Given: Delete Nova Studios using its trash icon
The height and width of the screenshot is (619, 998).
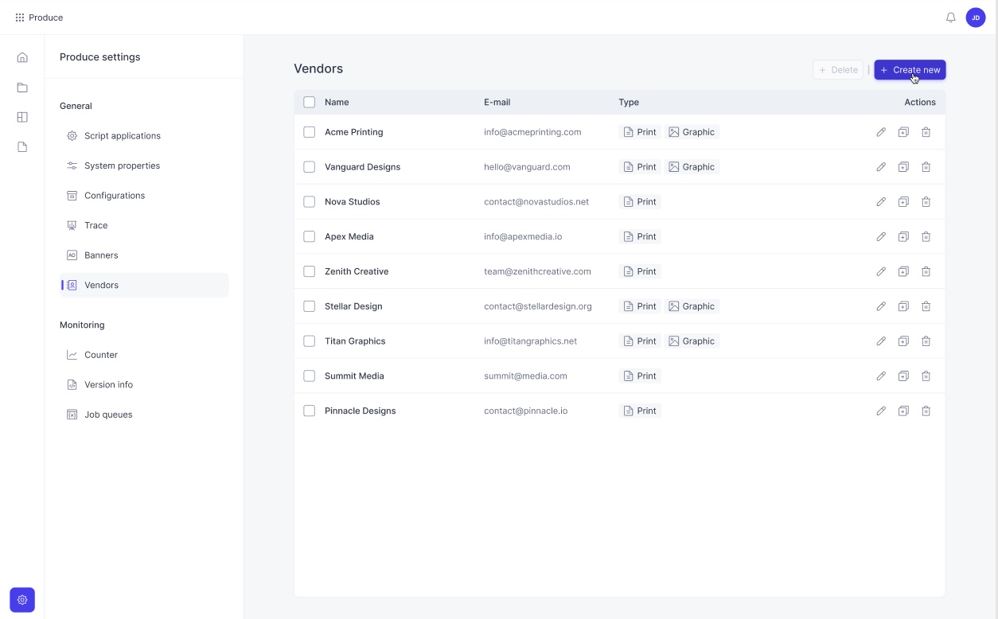Looking at the screenshot, I should (x=926, y=202).
